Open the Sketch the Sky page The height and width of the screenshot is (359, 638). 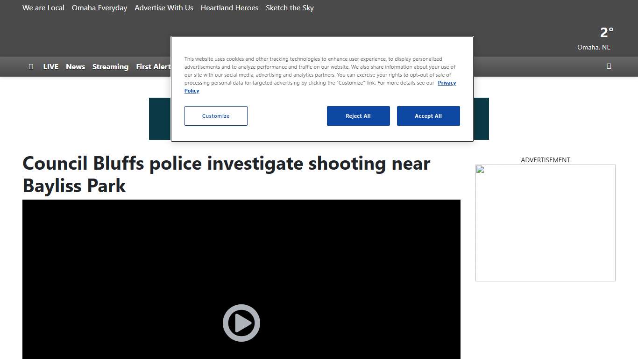point(290,7)
